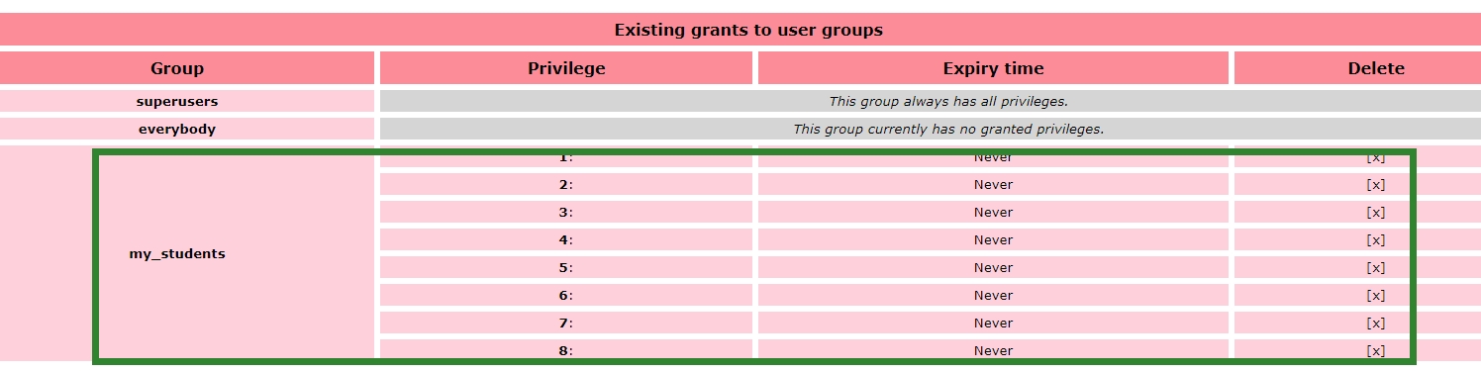This screenshot has width=1481, height=371.
Task: Click [x] in the privilege 5 row
Action: (1375, 267)
